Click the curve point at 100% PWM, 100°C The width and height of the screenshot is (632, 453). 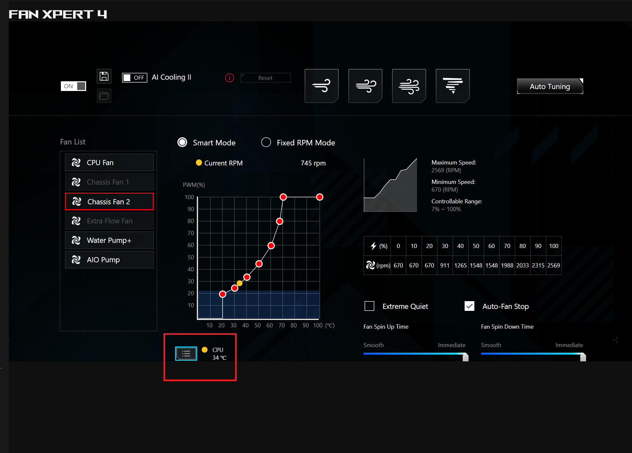point(320,197)
